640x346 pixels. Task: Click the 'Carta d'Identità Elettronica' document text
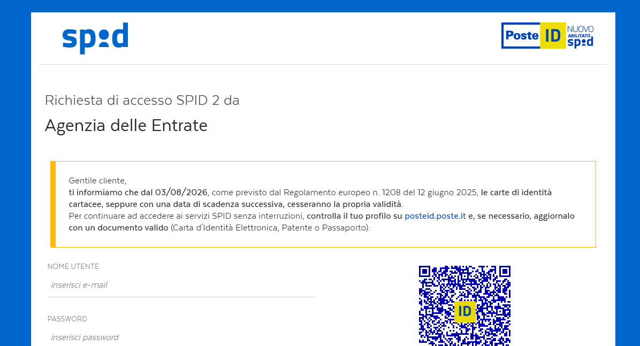(x=225, y=228)
